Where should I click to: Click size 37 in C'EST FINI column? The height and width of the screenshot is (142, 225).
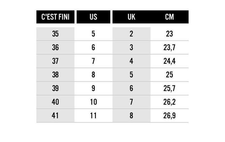55,61
